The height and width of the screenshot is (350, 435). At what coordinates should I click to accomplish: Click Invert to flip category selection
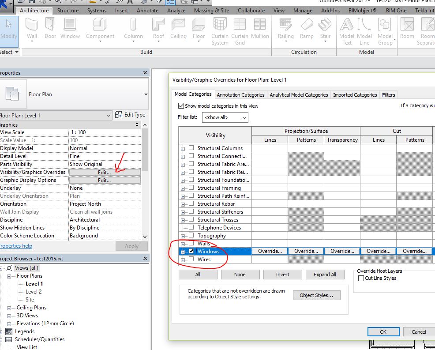282,274
